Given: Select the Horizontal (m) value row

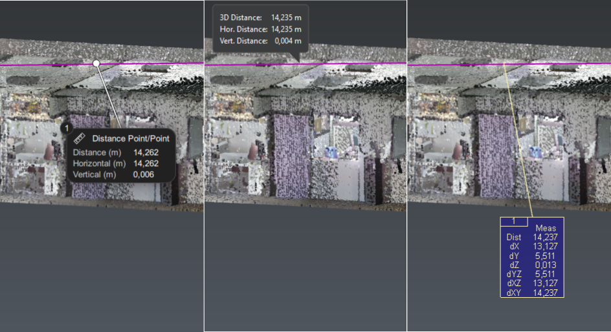Looking at the screenshot, I should (x=115, y=163).
